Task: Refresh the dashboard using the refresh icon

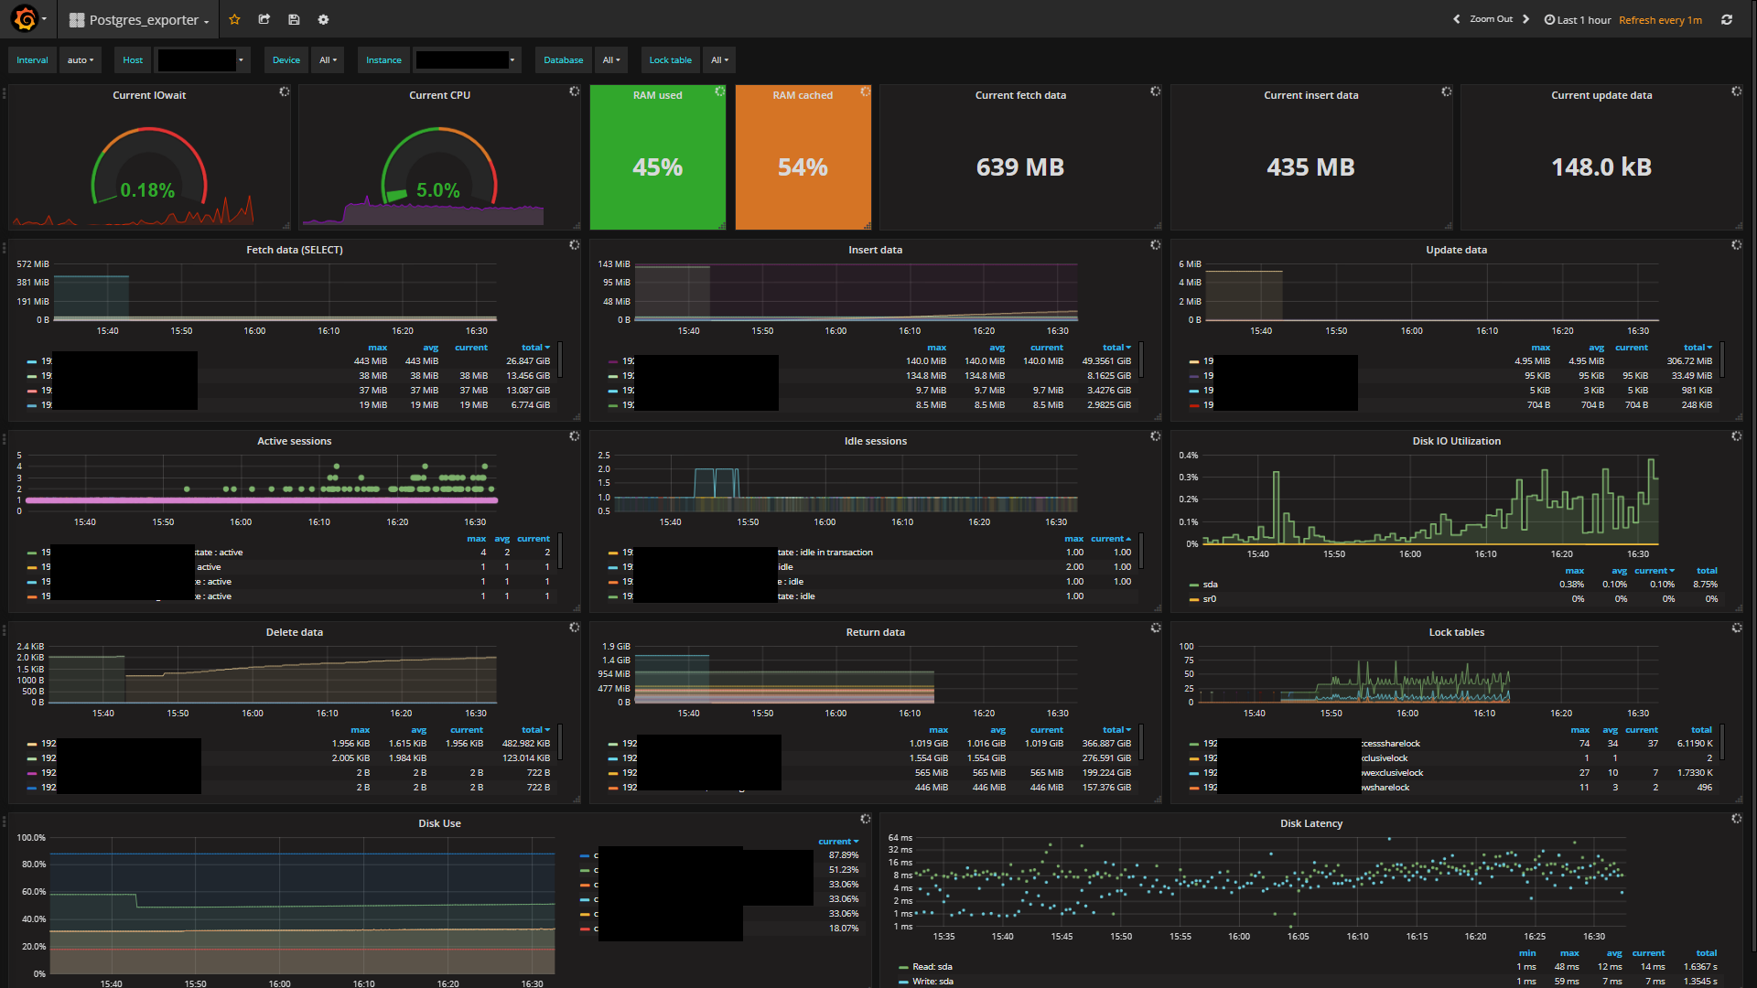Action: pos(1727,19)
